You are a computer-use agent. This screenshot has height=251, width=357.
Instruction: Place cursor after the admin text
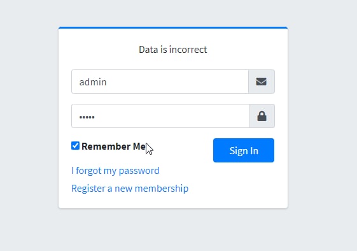[x=107, y=82]
